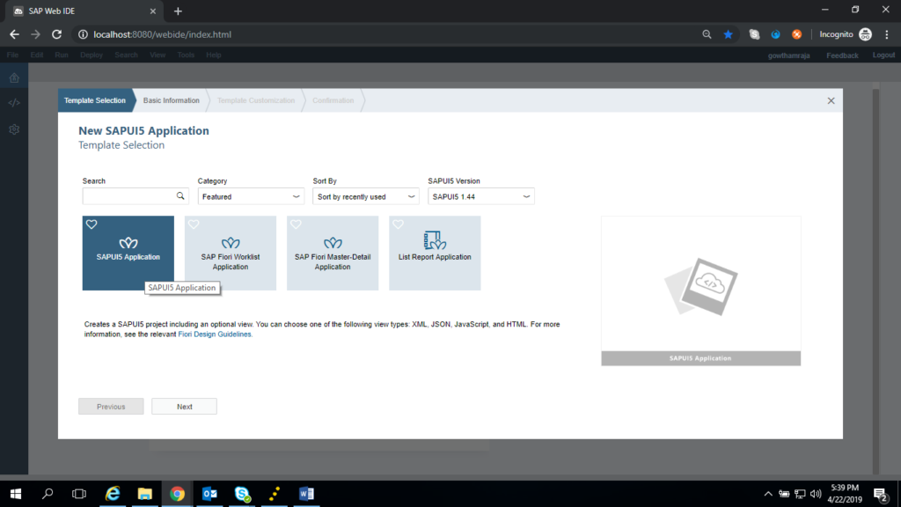
Task: Open the File menu
Action: point(12,55)
